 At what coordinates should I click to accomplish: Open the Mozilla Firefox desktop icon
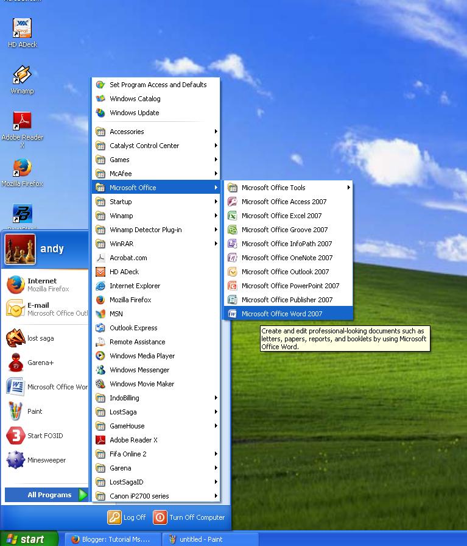pos(23,168)
